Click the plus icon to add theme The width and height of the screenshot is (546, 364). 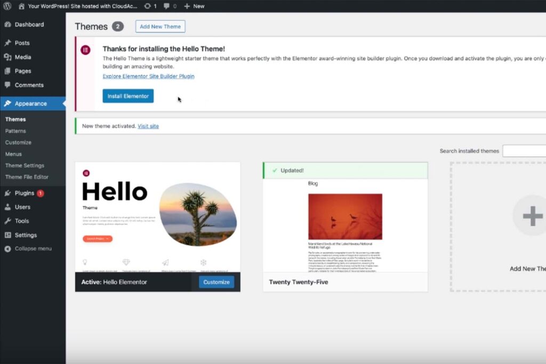click(532, 216)
